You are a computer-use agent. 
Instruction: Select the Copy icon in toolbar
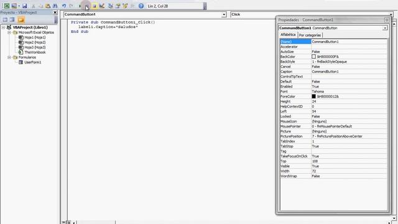tap(40, 6)
